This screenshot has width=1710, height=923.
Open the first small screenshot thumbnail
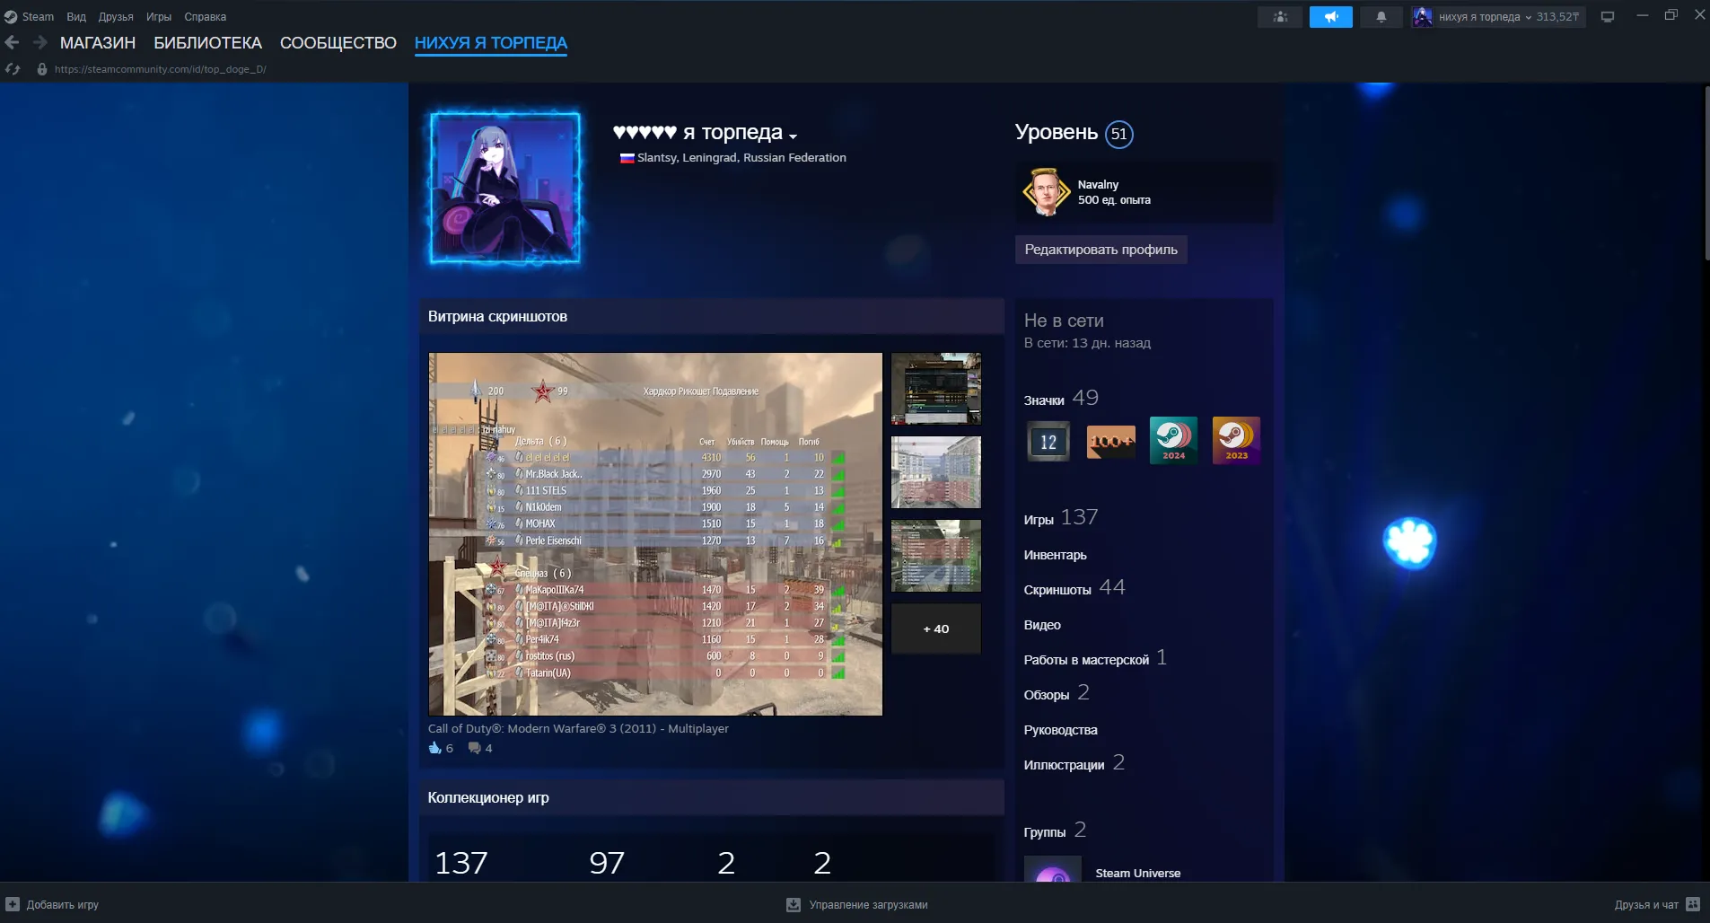coord(936,389)
